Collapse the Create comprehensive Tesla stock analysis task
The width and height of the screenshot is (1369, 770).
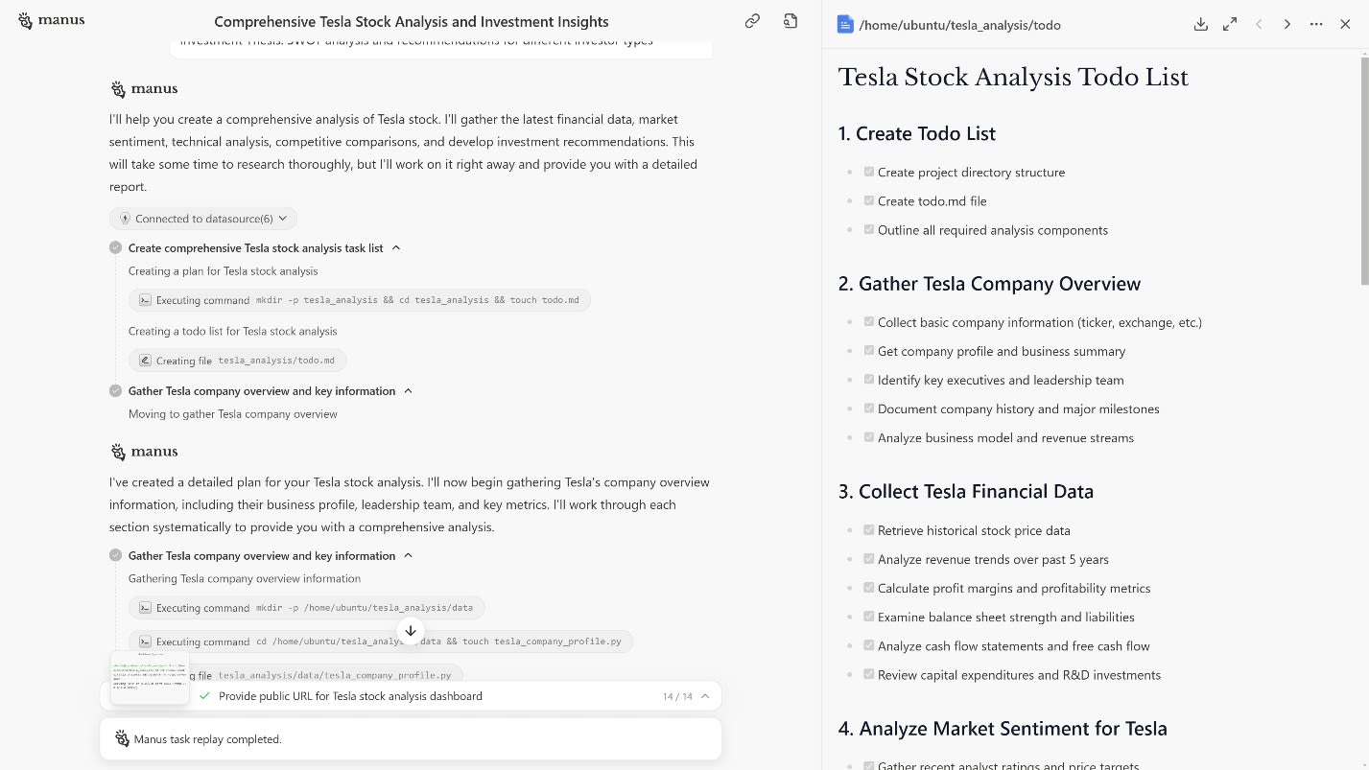click(396, 248)
